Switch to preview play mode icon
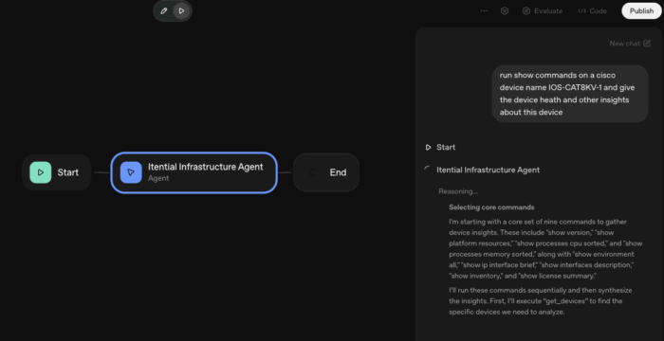The width and height of the screenshot is (664, 341). (x=181, y=11)
